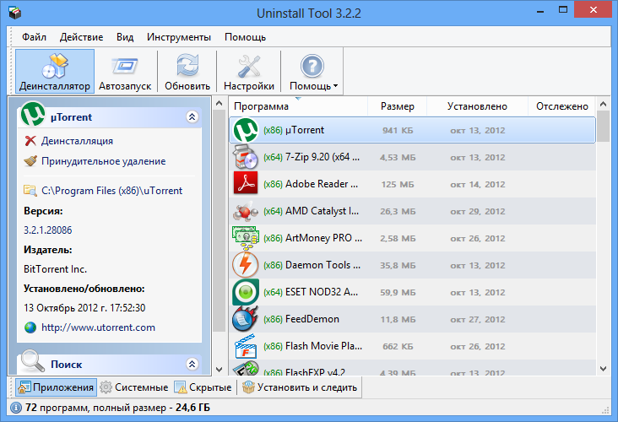
Task: Select the Daemon Tools program icon
Action: [246, 265]
